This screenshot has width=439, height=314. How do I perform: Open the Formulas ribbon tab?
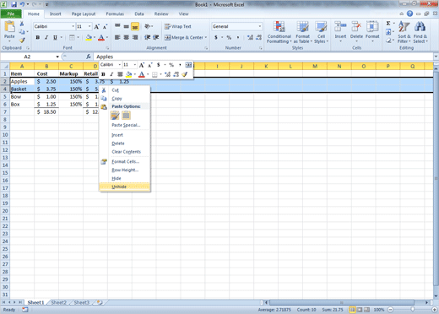coord(115,14)
